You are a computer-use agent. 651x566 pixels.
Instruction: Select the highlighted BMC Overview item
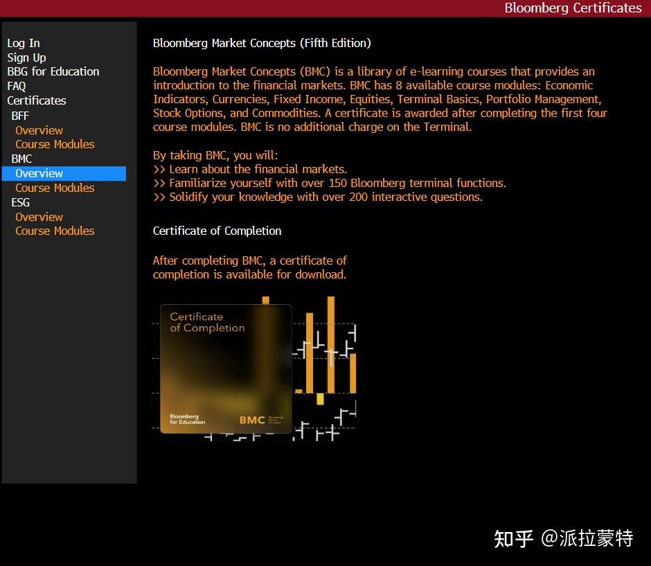click(x=64, y=174)
